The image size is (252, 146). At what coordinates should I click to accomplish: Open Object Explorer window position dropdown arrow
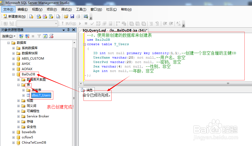point(64,30)
